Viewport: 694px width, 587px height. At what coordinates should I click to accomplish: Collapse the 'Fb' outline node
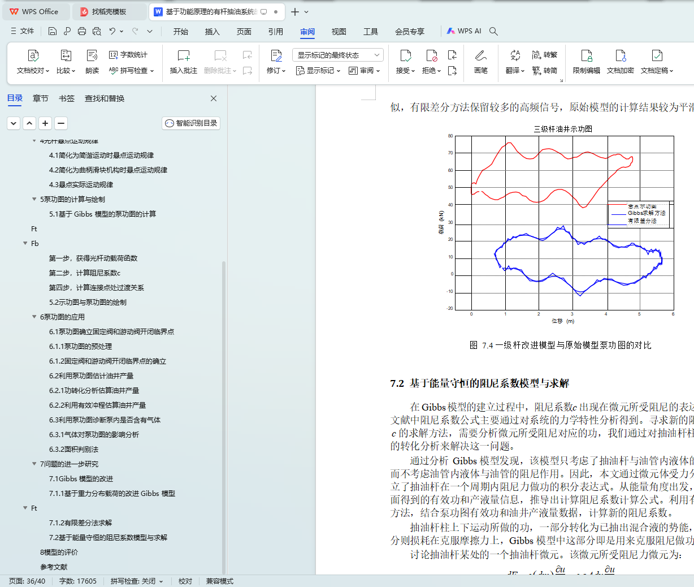pyautogui.click(x=25, y=243)
